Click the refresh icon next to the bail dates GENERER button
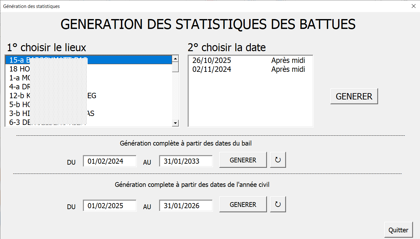 278,160
